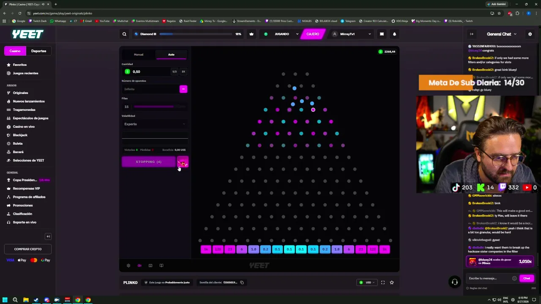Viewport: 541px width, 304px height.
Task: Copy the client seed
Action: [242, 282]
